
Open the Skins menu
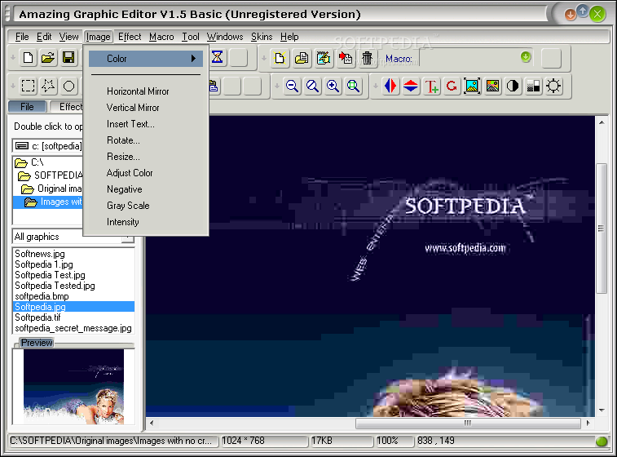[x=262, y=37]
